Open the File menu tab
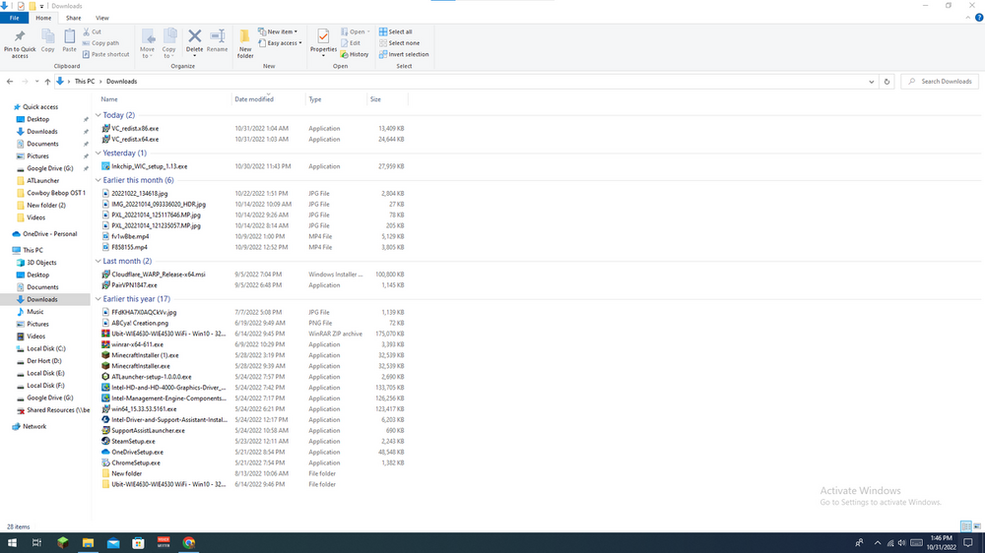985x553 pixels. pos(14,18)
